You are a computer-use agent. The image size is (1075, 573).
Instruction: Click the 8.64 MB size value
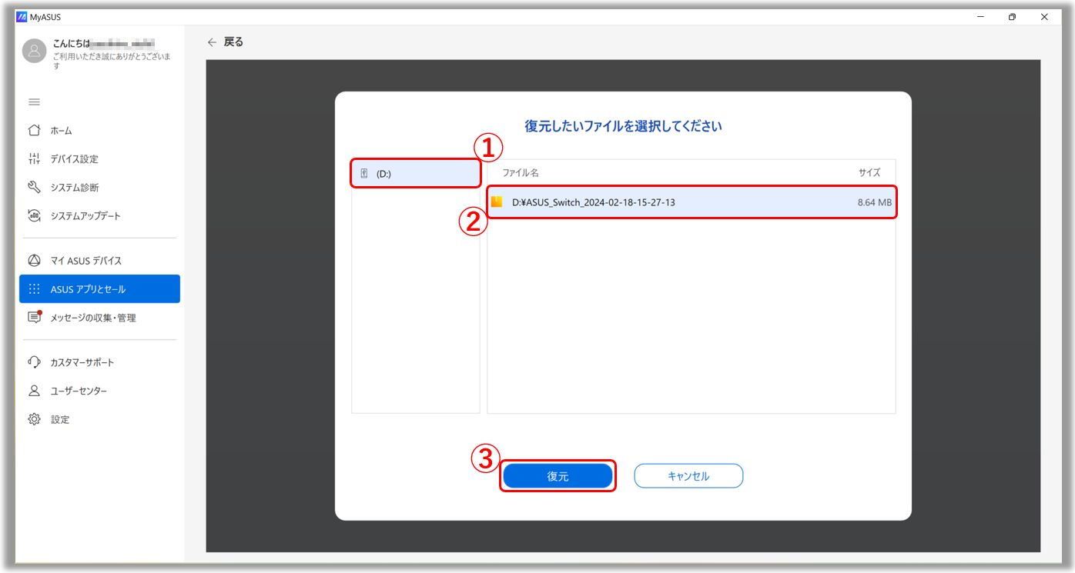point(874,202)
